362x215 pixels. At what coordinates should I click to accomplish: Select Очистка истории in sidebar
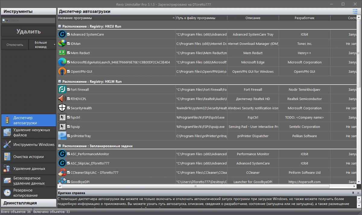click(x=28, y=157)
